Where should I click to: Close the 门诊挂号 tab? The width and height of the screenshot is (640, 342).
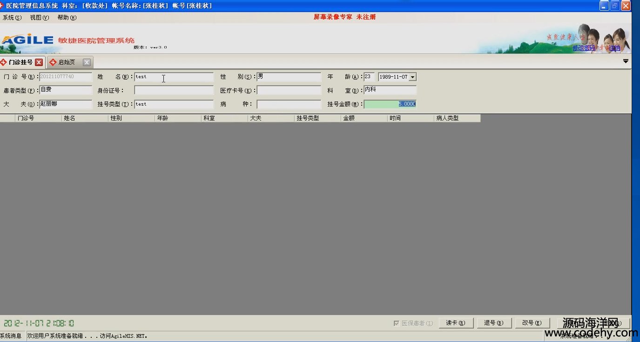(x=39, y=62)
